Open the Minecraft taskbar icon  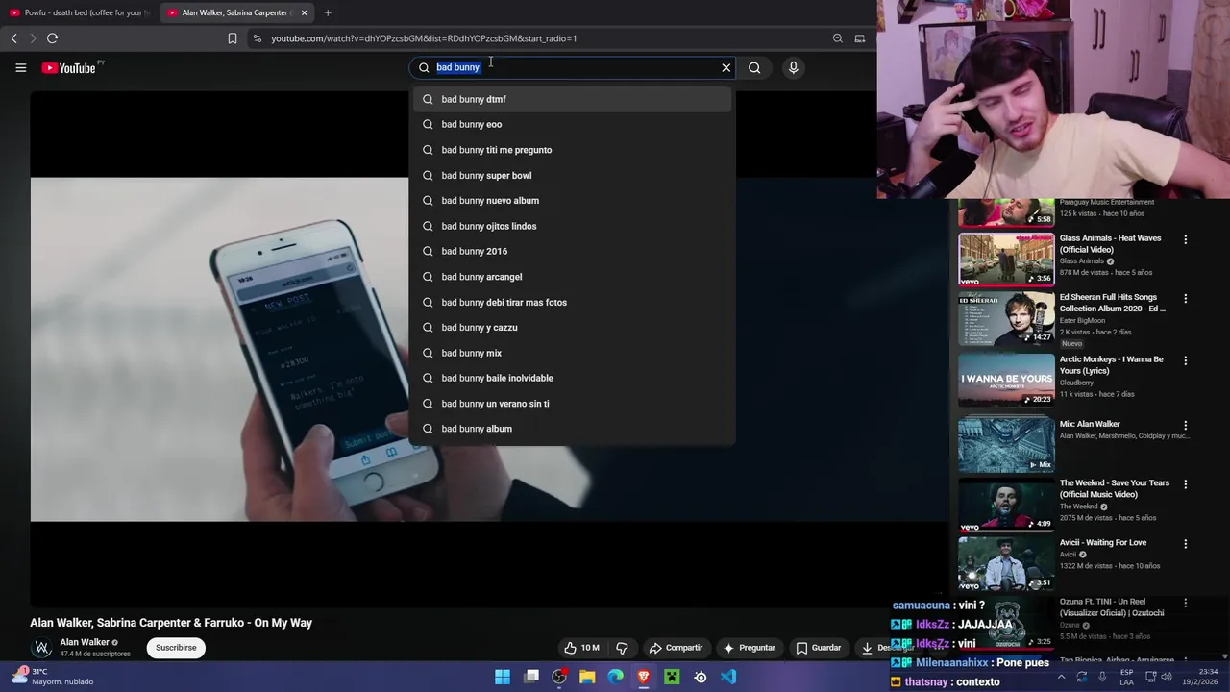pos(672,677)
